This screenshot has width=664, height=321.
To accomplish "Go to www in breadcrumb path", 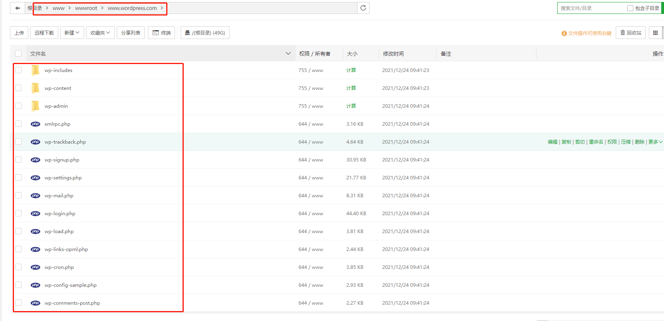I will pyautogui.click(x=59, y=8).
